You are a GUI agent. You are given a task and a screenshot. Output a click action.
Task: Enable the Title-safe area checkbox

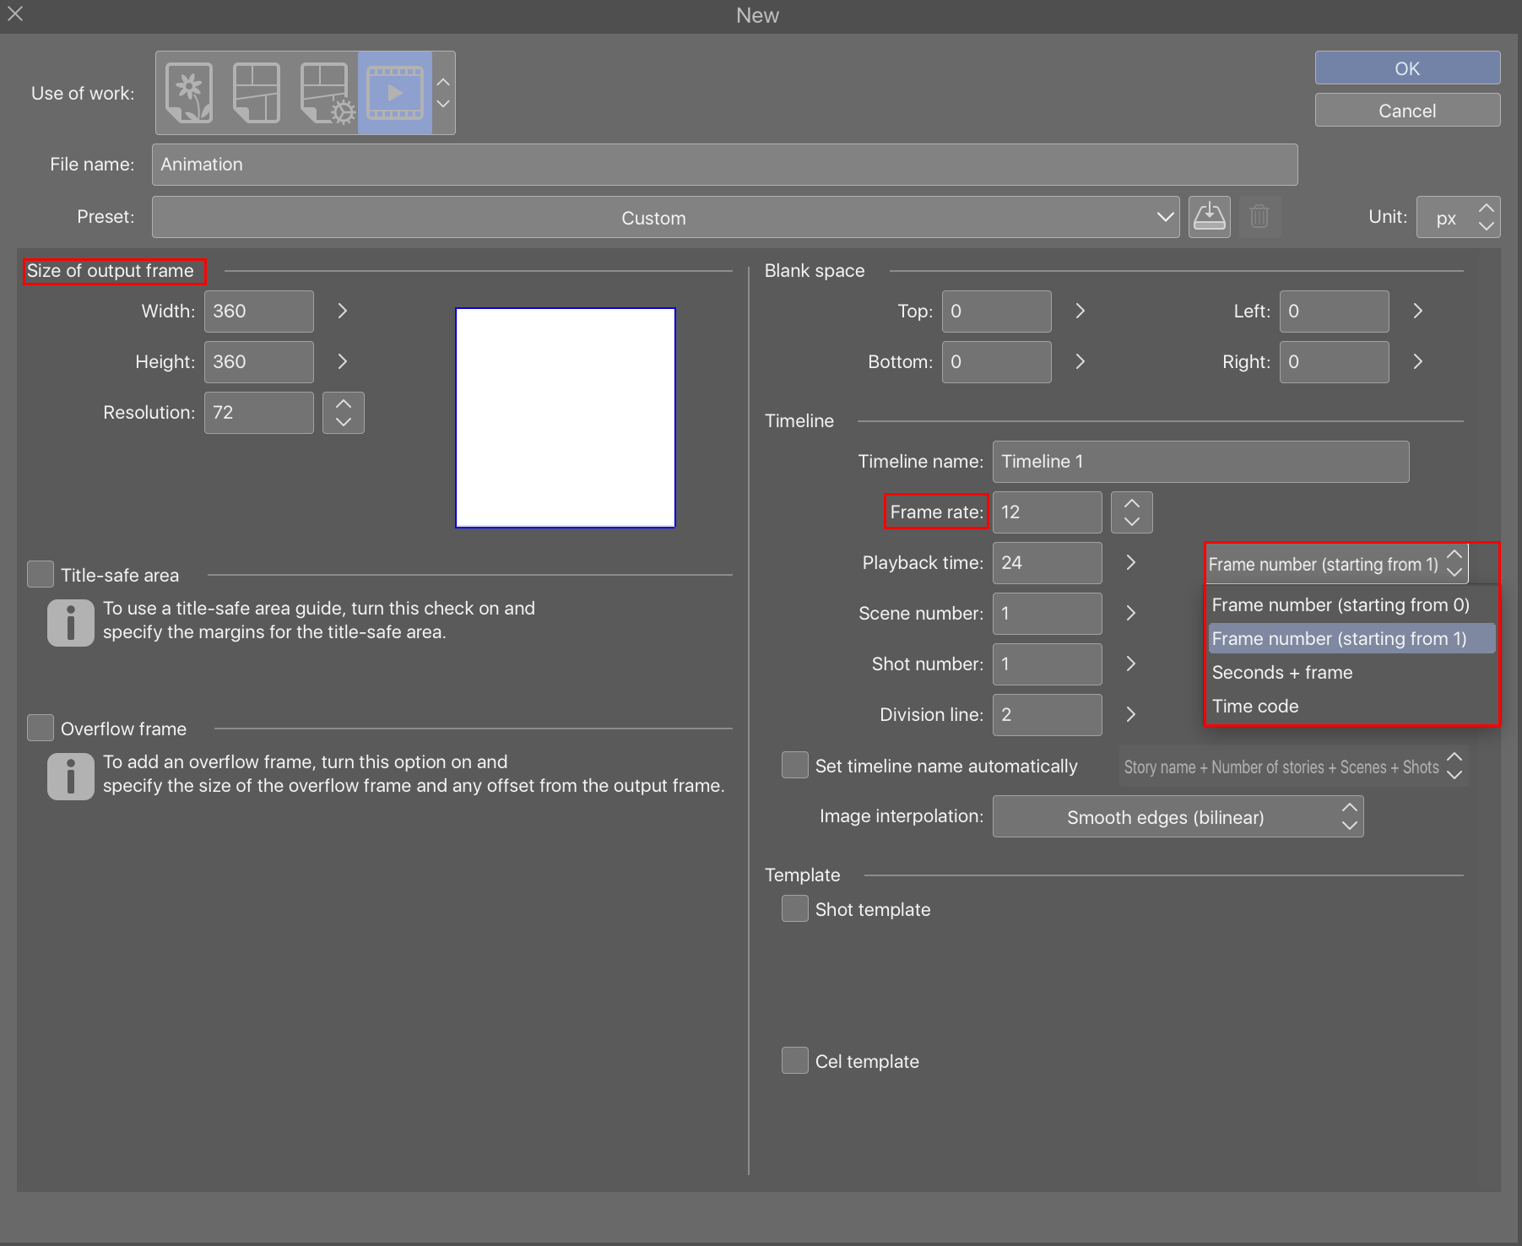(x=40, y=574)
